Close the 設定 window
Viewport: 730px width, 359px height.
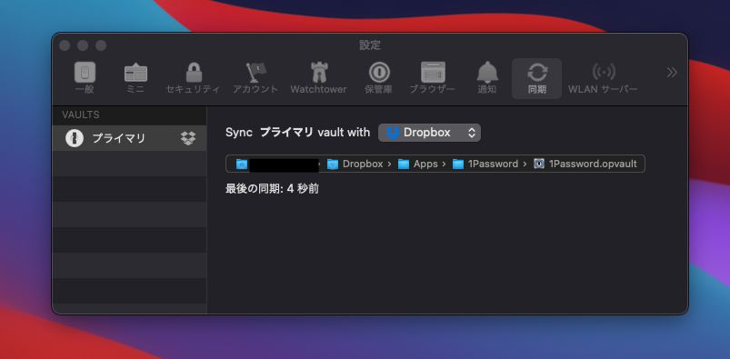[65, 45]
